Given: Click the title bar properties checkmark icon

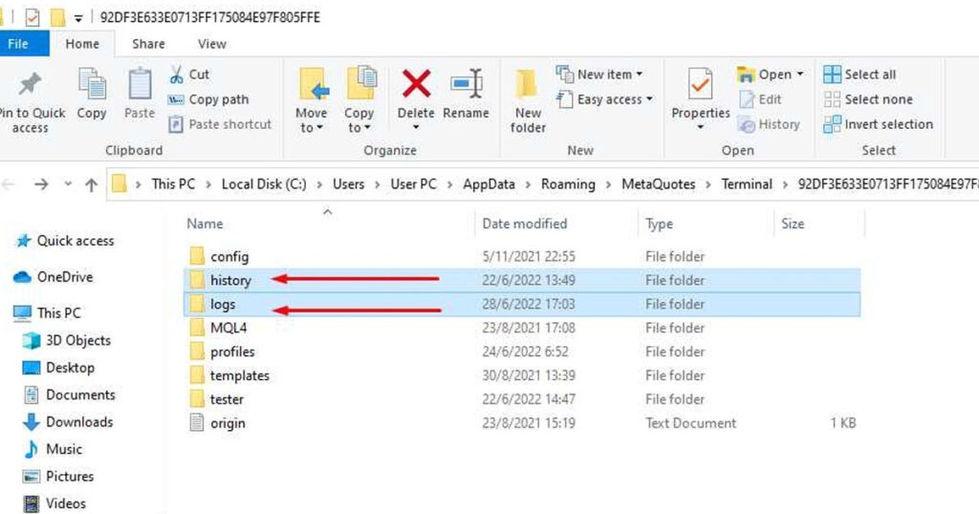Looking at the screenshot, I should [x=33, y=17].
